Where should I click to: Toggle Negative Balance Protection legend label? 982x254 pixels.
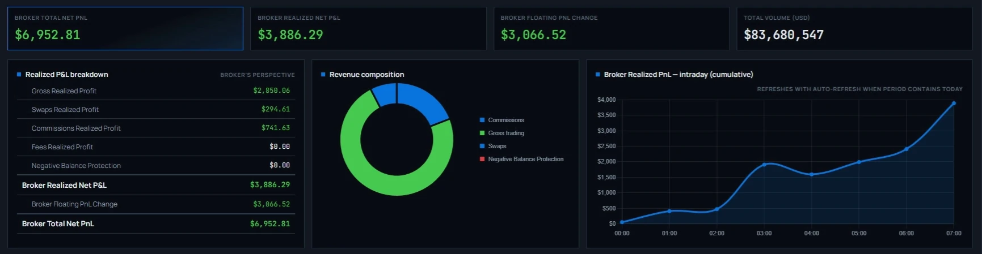526,159
